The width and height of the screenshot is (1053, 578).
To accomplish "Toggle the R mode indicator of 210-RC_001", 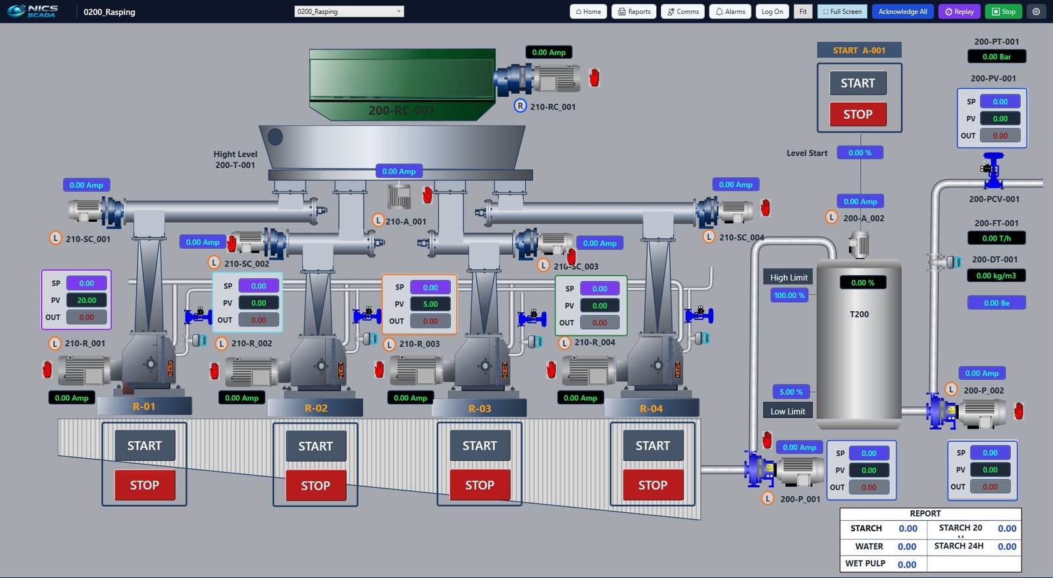I will coord(520,105).
